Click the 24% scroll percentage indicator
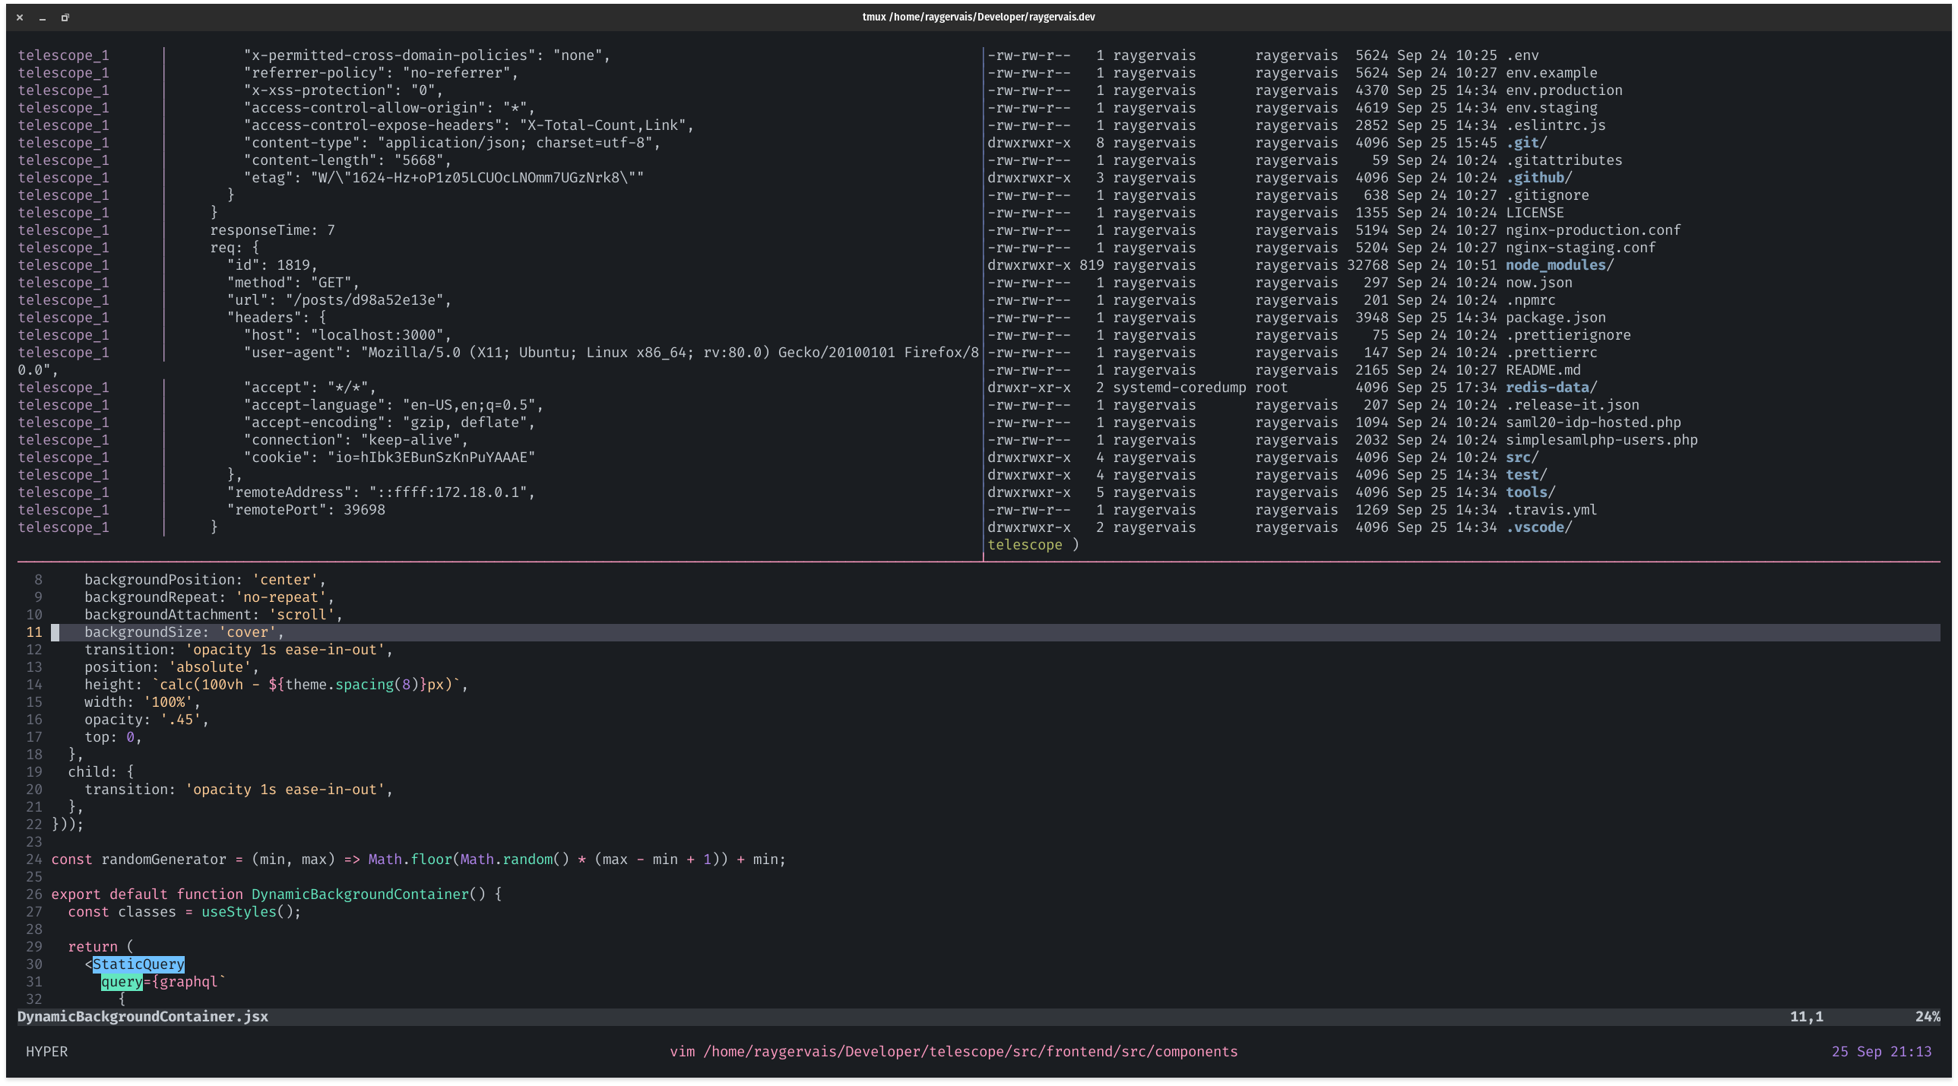 (x=1928, y=1017)
